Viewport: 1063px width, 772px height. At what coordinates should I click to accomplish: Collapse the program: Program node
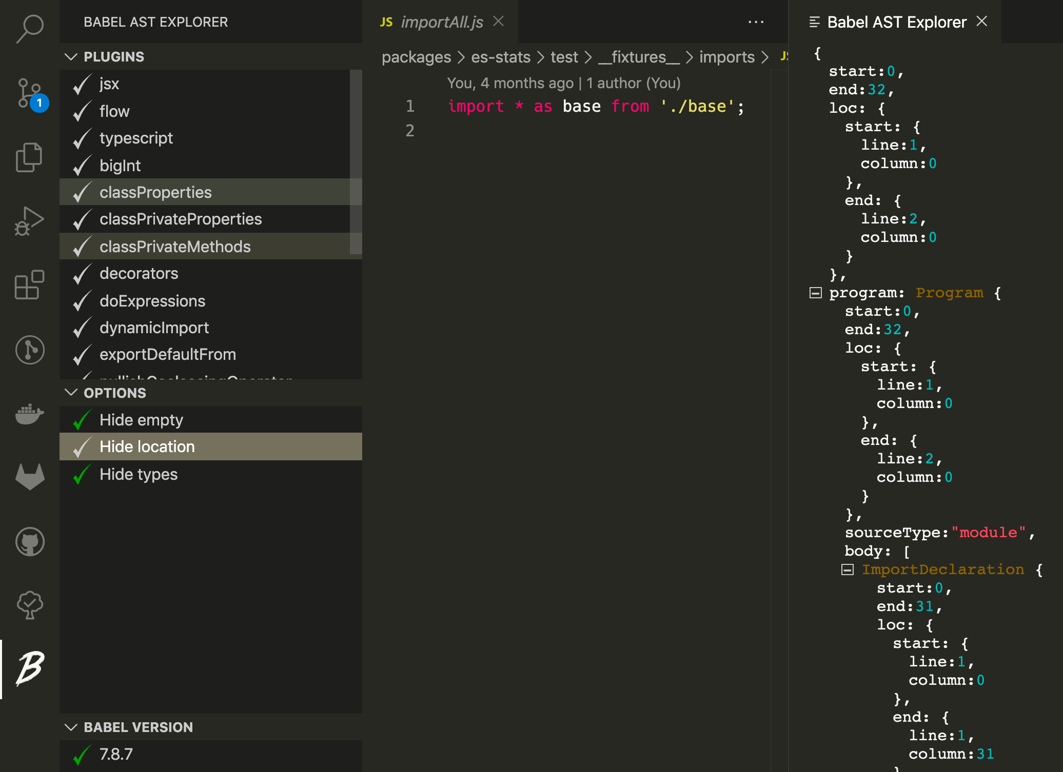pyautogui.click(x=816, y=293)
